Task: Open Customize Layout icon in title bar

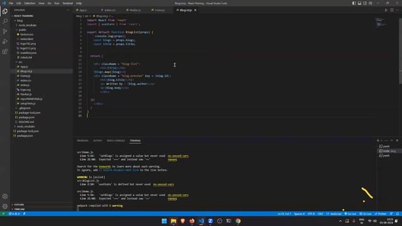Action: [x=371, y=3]
